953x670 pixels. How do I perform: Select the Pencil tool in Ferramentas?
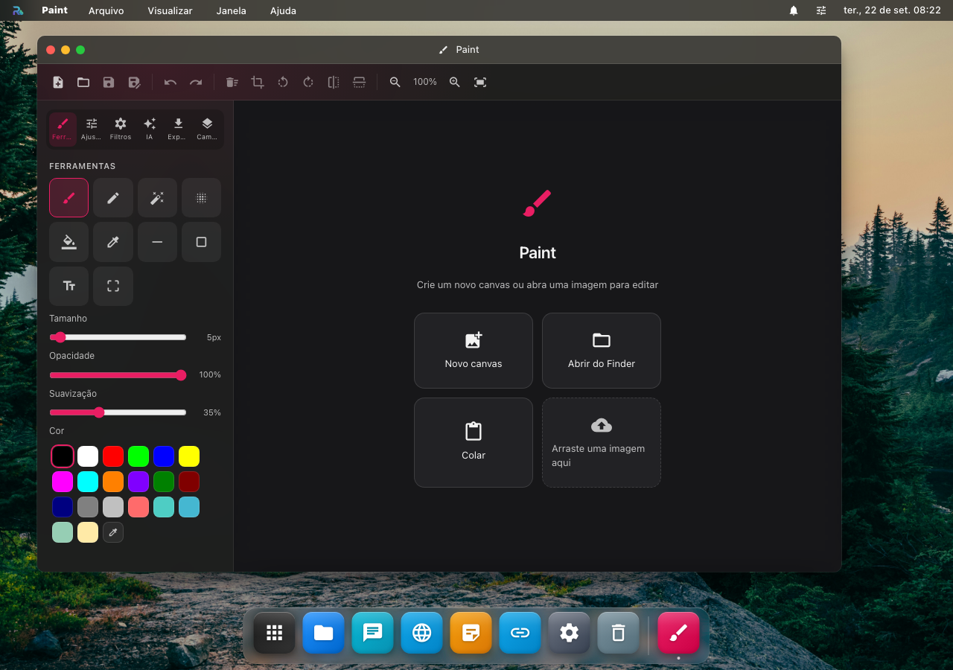click(113, 198)
